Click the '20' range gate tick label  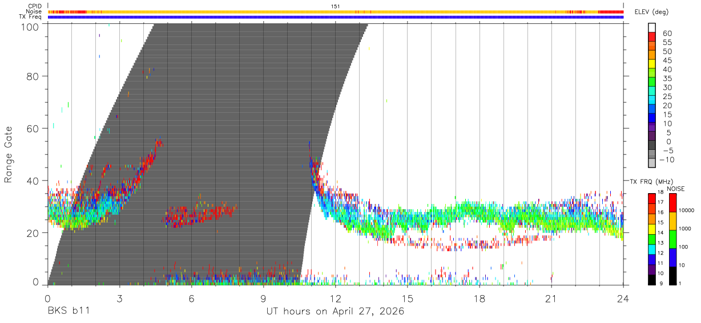coord(33,233)
